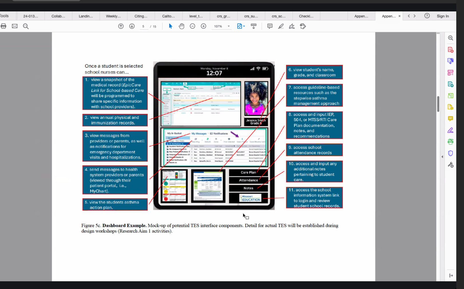
Task: Switch to the Collab... tab
Action: pyautogui.click(x=58, y=16)
